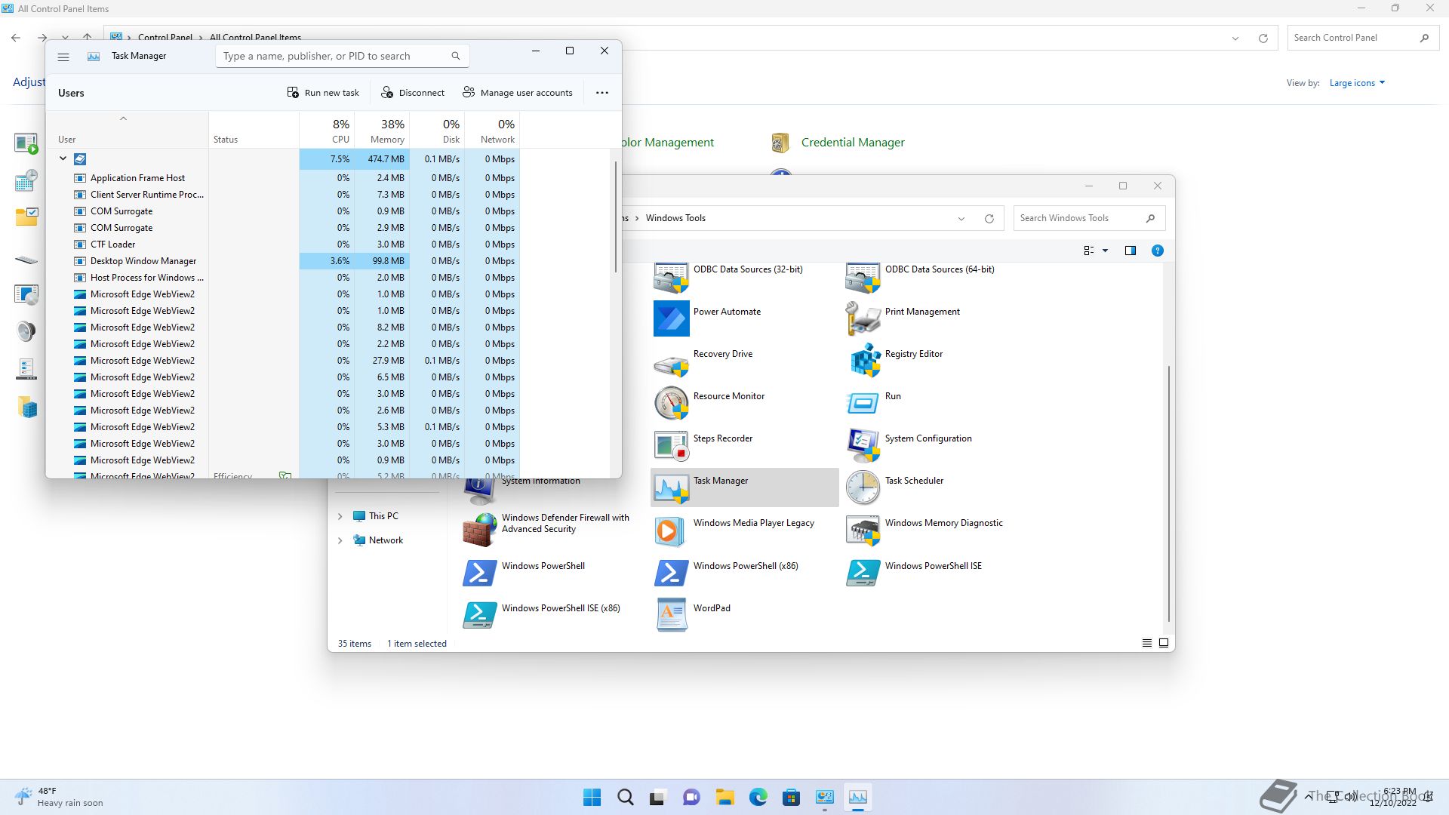Screen dimensions: 1449x815
Task: Open View by Large icons dropdown
Action: [x=1357, y=83]
